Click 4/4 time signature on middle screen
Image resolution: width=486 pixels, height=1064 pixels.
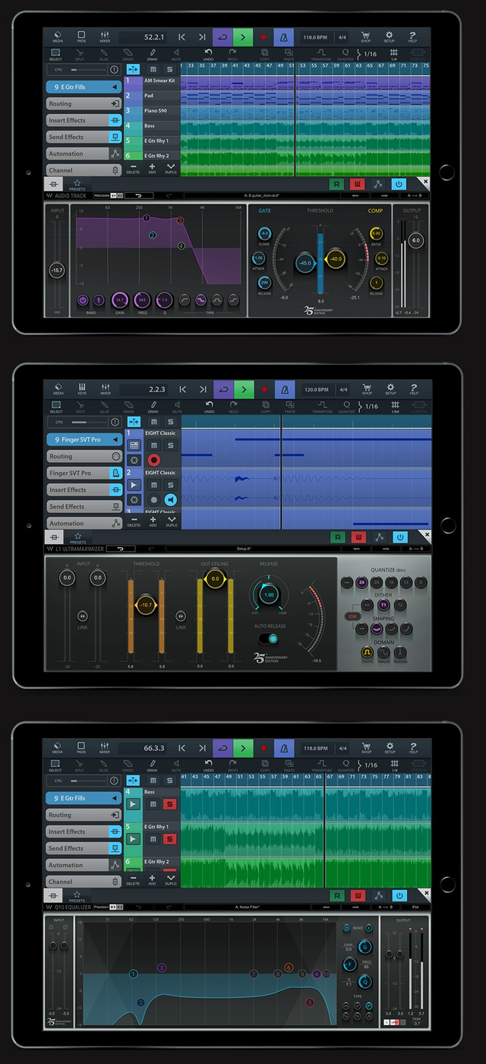[343, 389]
